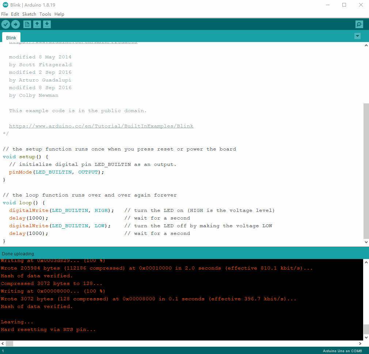Click the horizontal scrollbar thumb
Image resolution: width=369 pixels, height=354 pixels.
(x=9, y=344)
